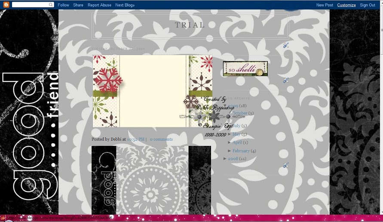This screenshot has width=383, height=222.
Task: Open the 10:52 PM post timestamp link
Action: click(x=136, y=139)
